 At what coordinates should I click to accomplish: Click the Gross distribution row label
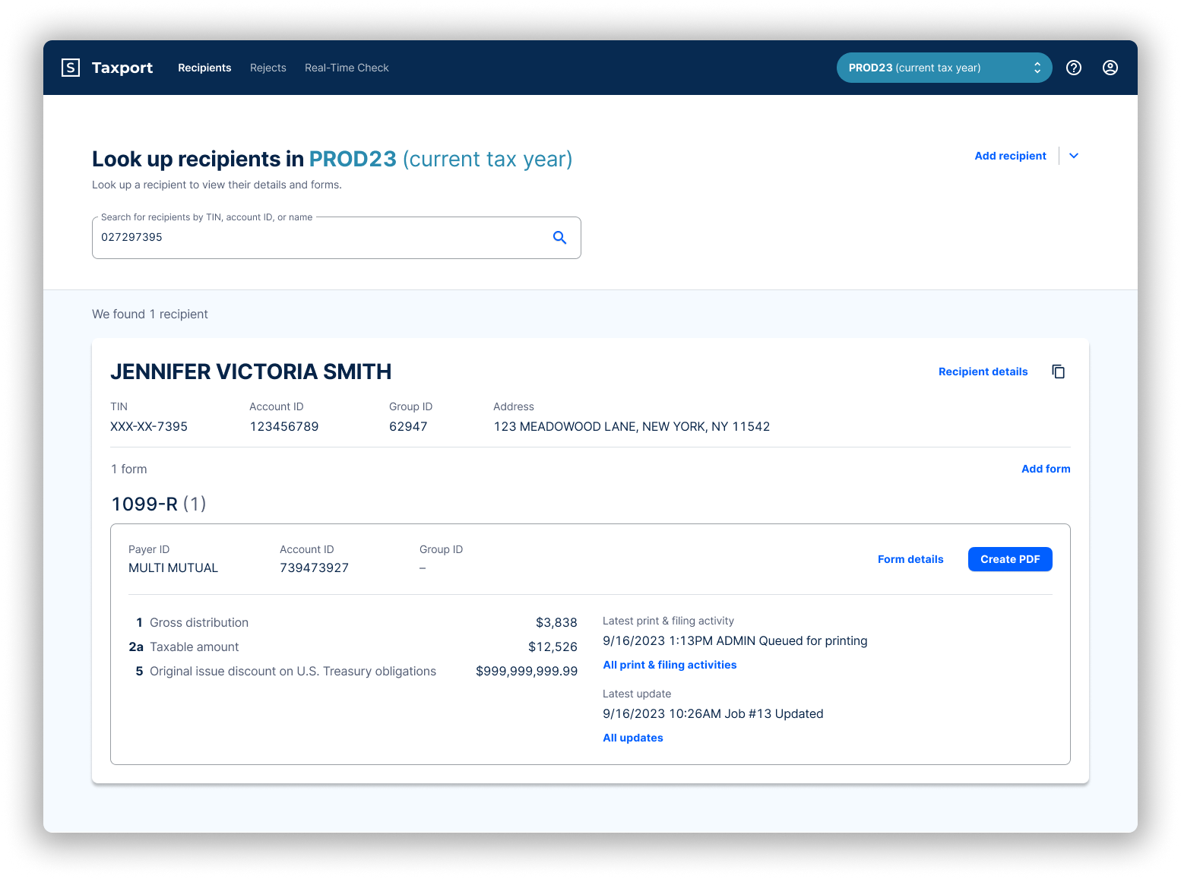click(x=199, y=622)
